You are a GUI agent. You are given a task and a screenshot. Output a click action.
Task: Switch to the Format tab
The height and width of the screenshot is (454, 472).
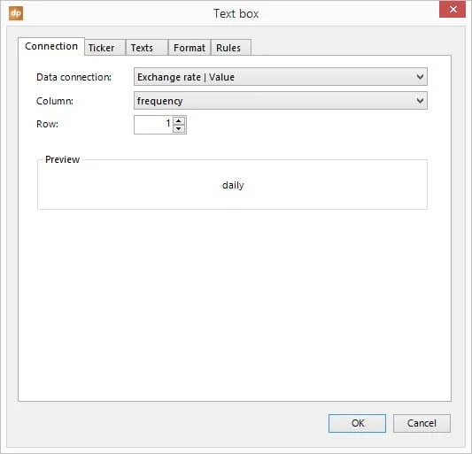tap(190, 48)
